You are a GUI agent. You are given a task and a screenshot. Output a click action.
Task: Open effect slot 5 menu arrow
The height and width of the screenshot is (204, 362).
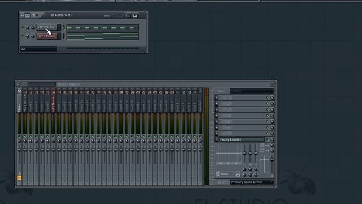pos(217,121)
